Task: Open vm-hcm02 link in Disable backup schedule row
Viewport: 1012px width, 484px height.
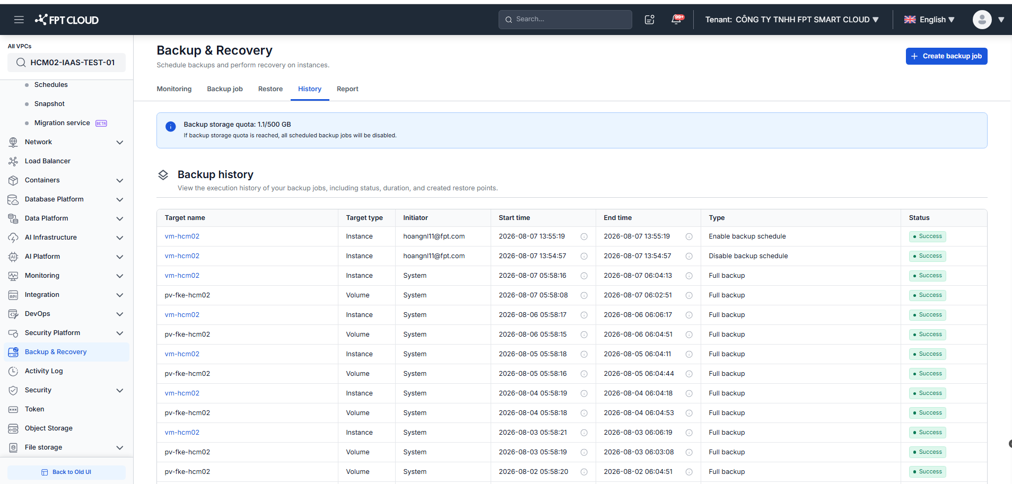Action: pos(182,256)
